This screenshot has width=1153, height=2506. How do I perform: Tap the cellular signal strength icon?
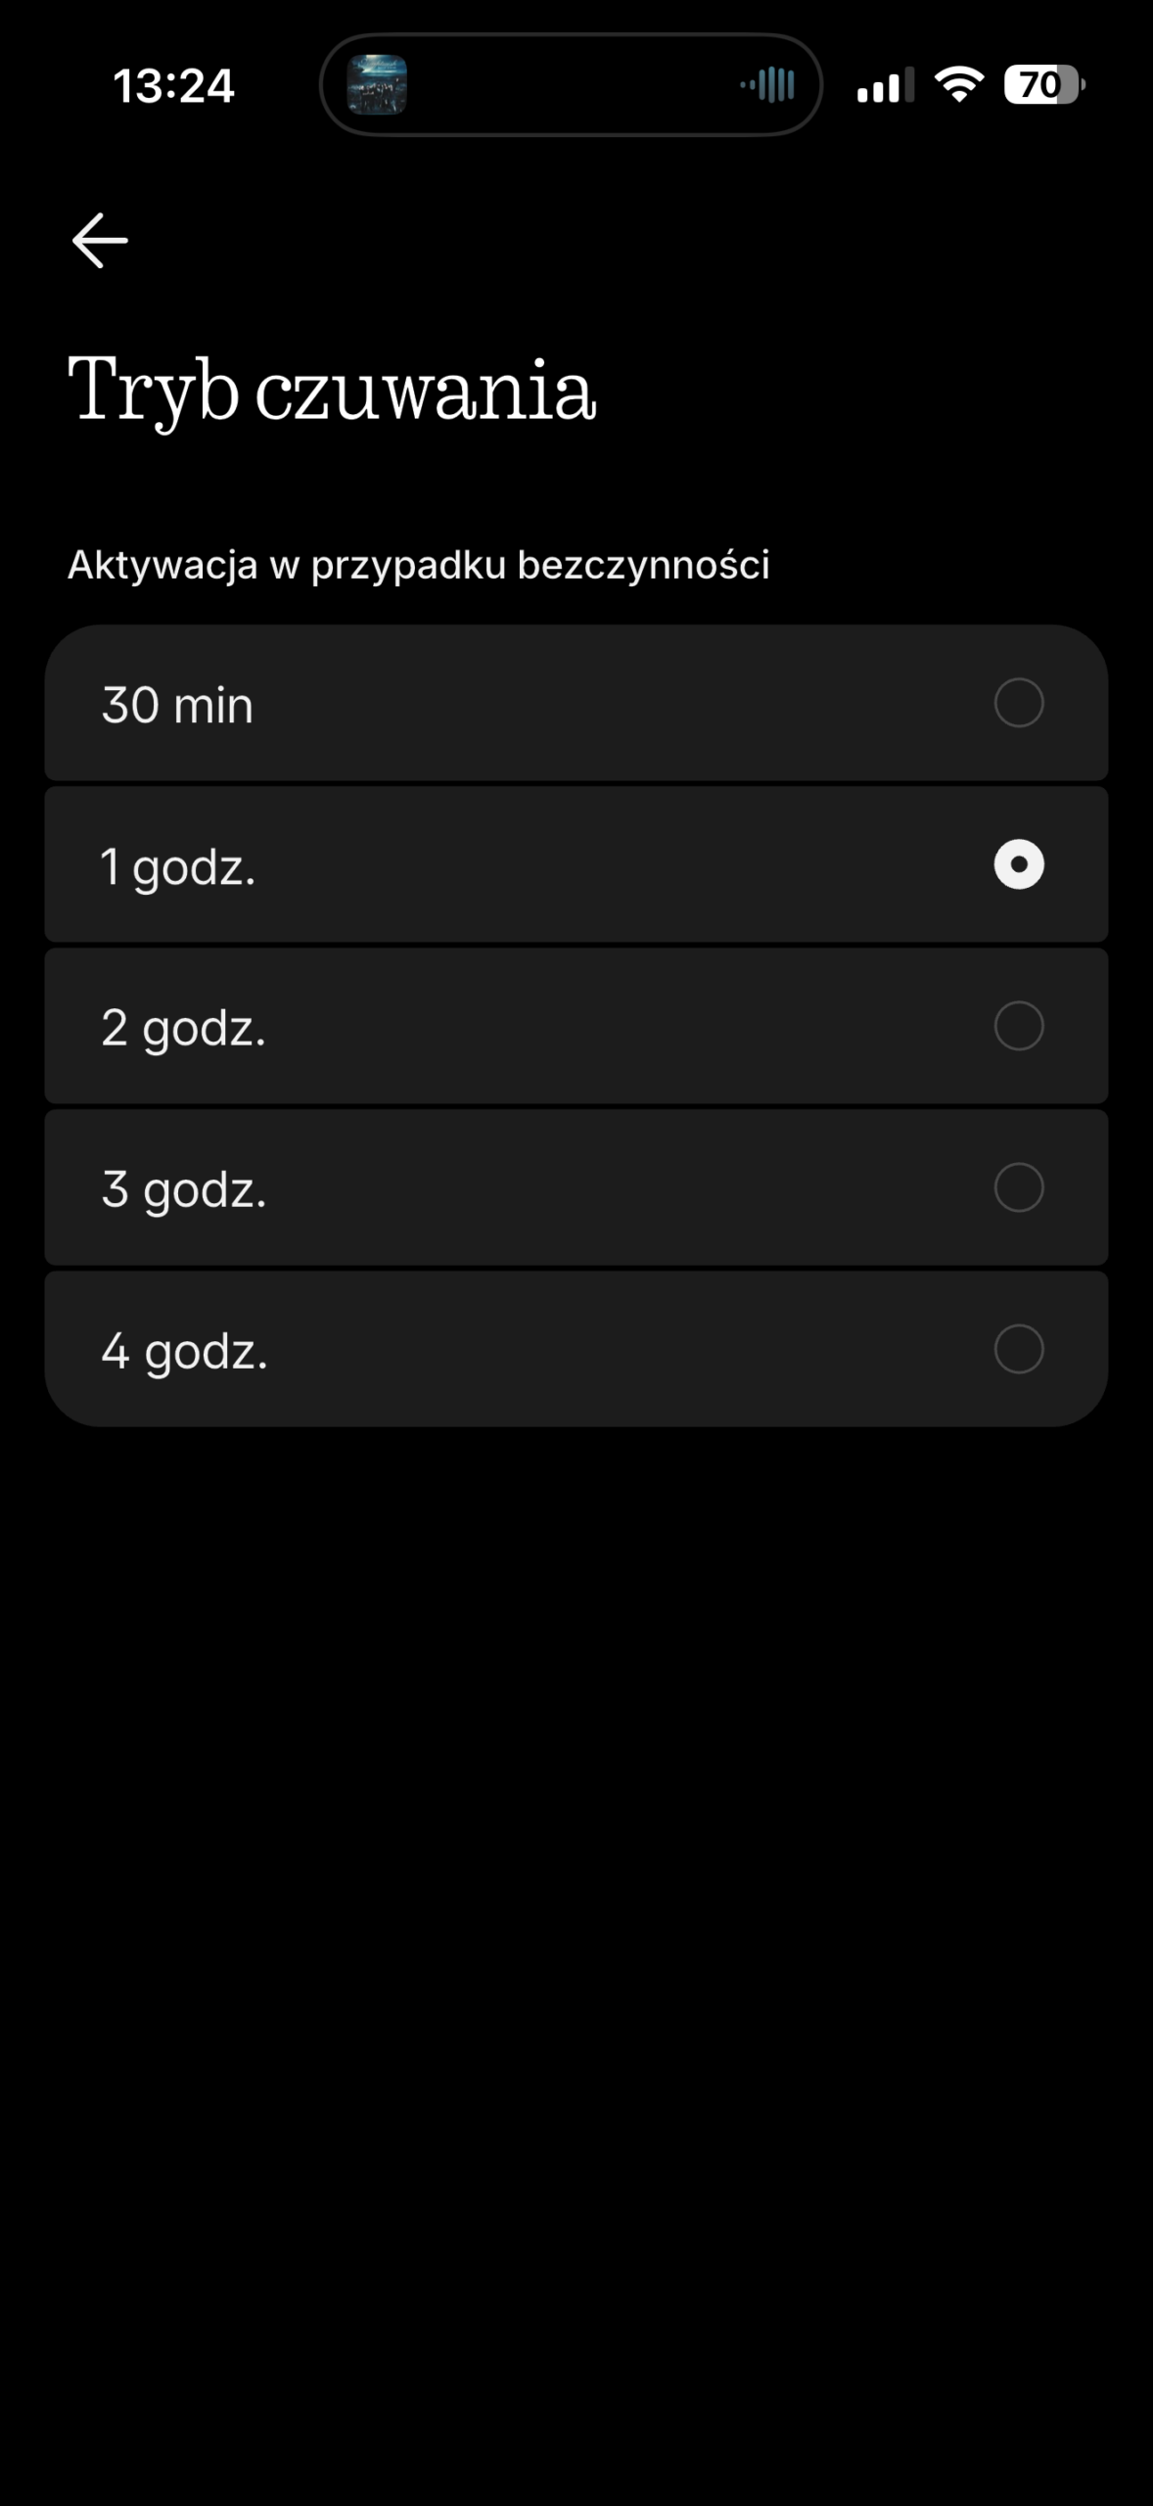point(884,86)
